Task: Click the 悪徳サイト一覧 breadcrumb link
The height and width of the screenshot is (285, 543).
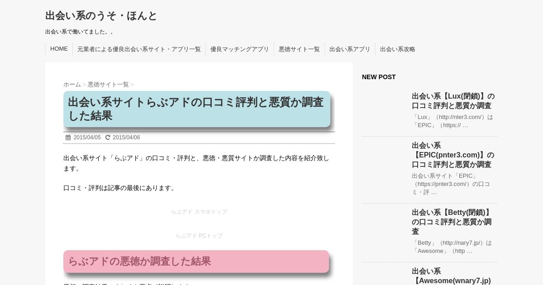Action: click(x=108, y=85)
